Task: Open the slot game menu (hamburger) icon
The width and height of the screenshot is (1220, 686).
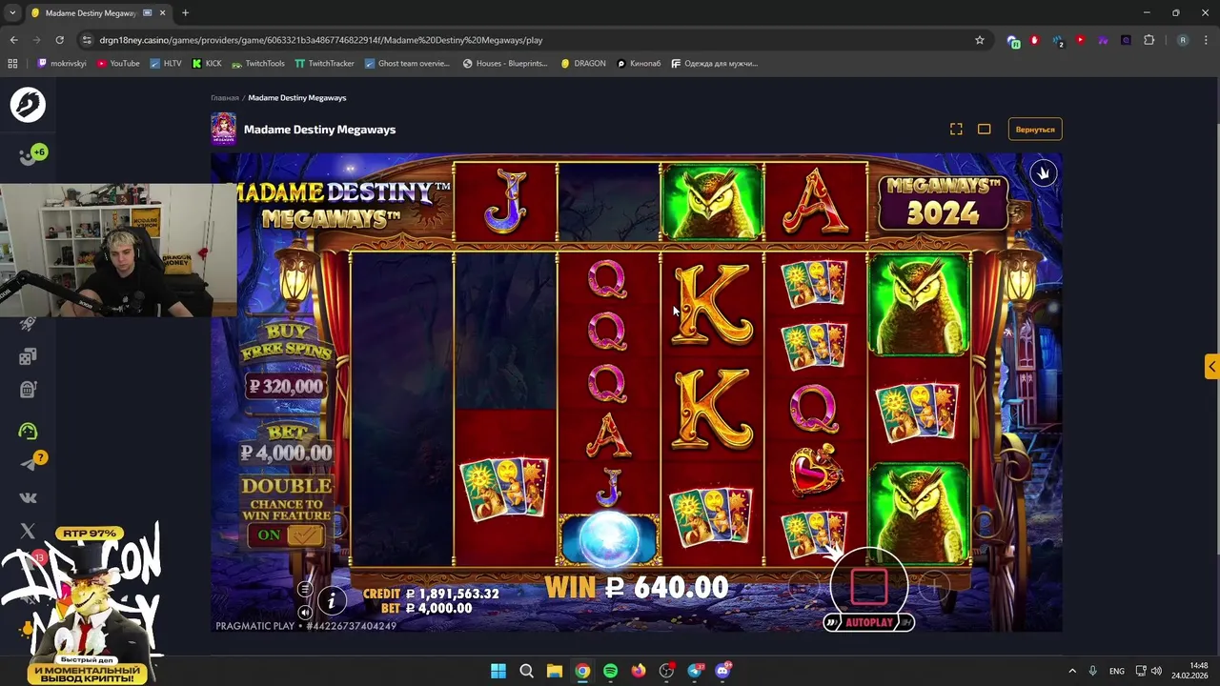Action: coord(305,589)
